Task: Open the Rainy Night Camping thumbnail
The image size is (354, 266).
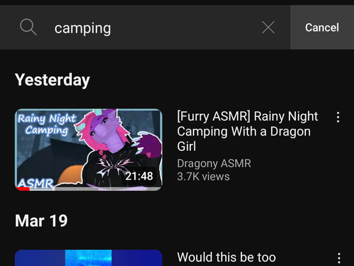Action: point(88,150)
